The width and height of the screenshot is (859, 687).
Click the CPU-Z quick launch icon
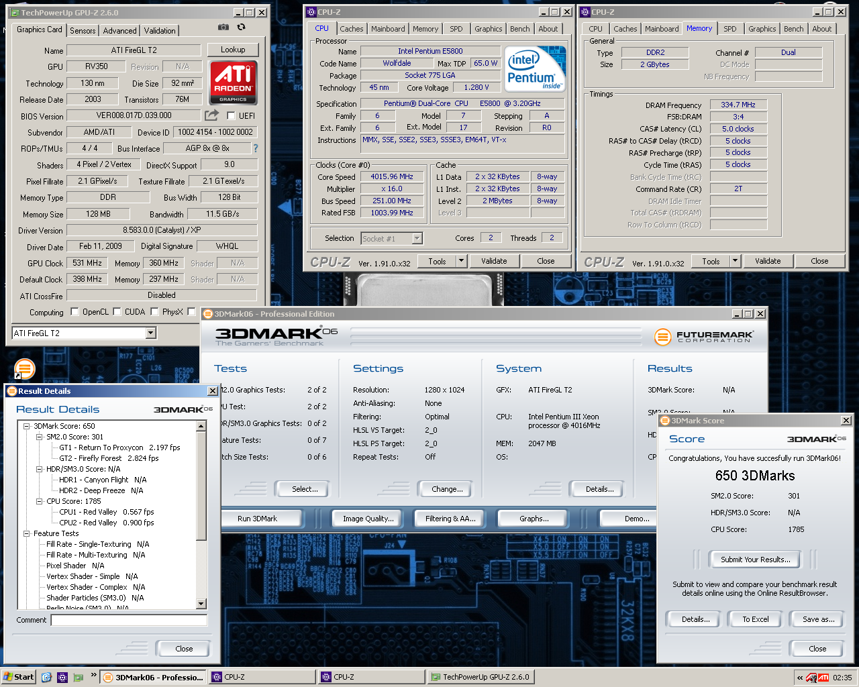[62, 677]
